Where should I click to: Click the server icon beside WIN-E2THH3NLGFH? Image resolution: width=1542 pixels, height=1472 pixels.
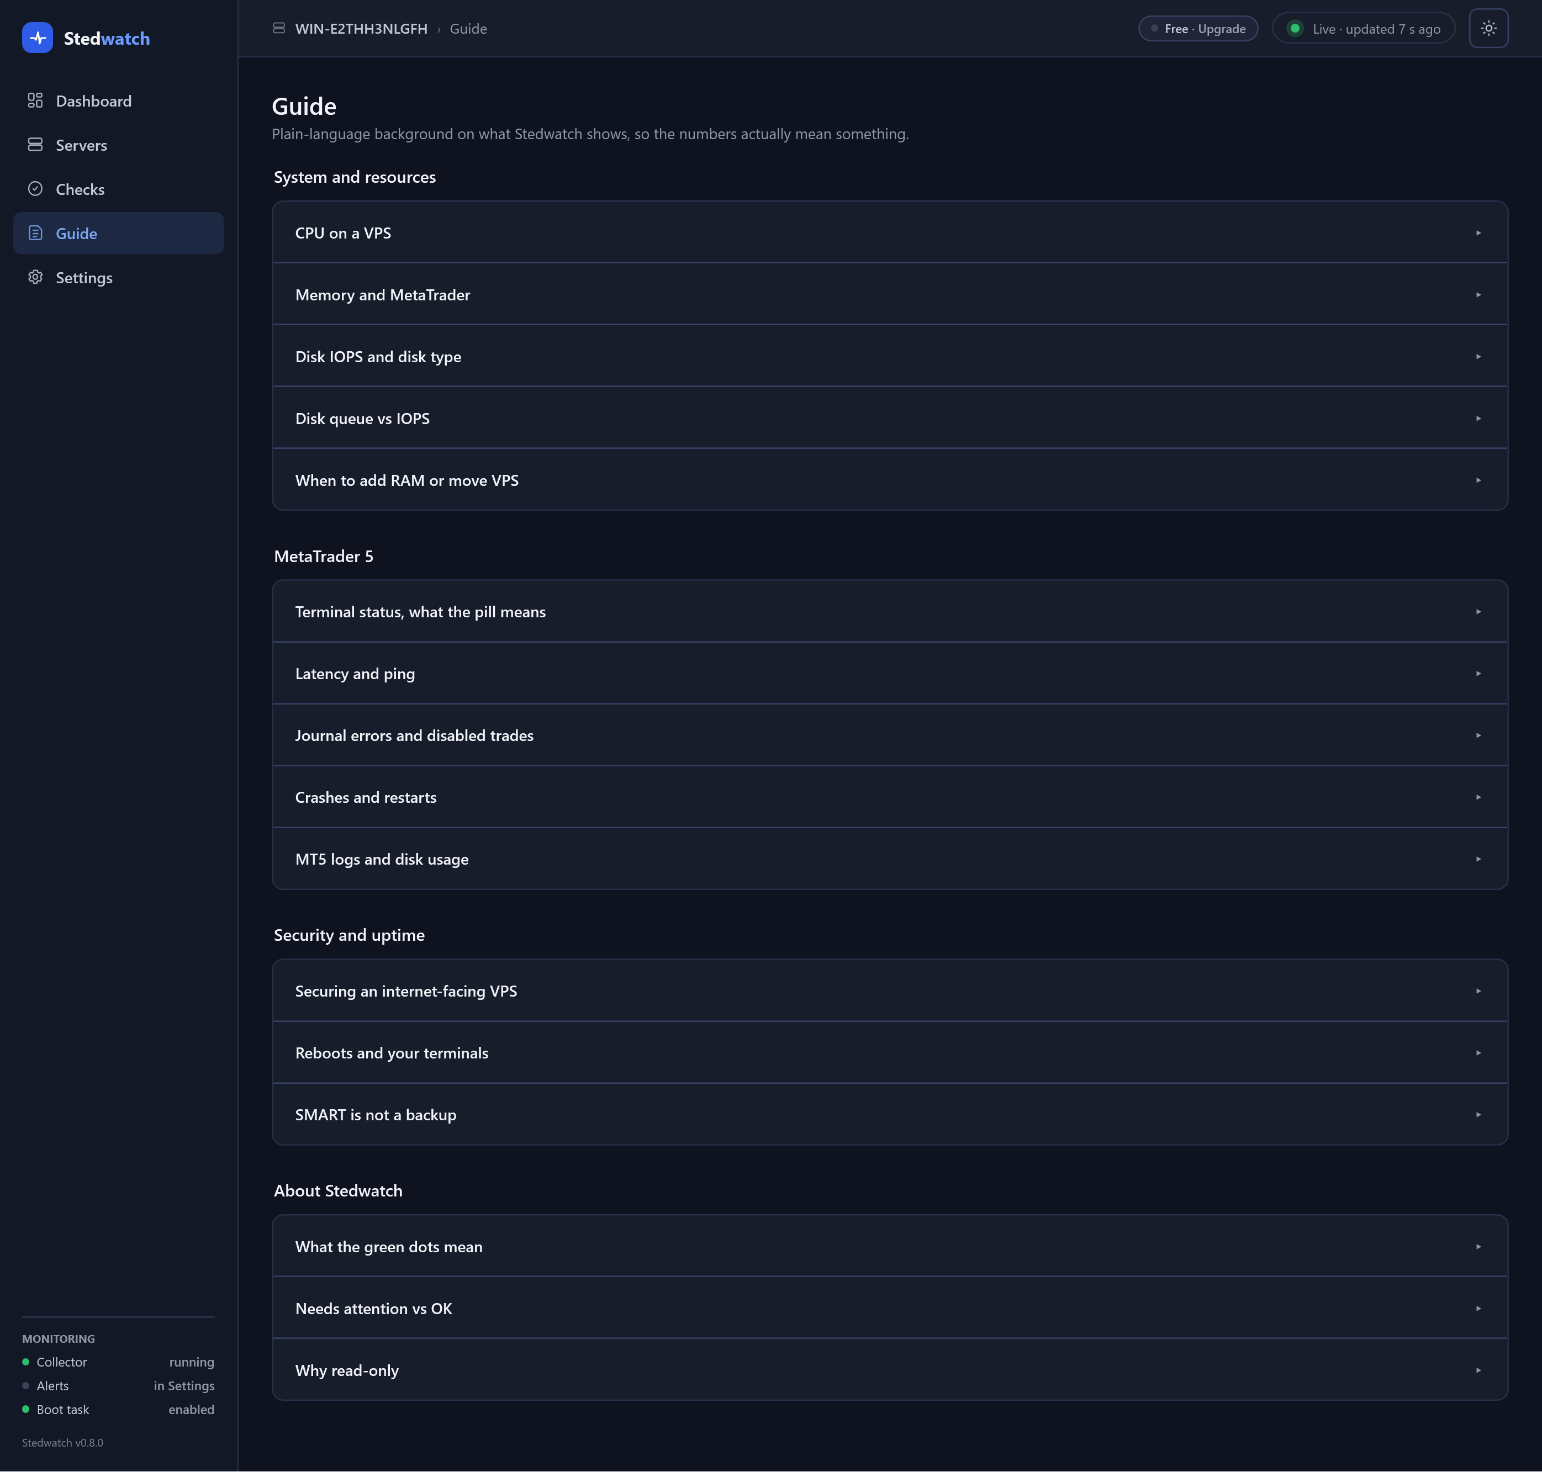pyautogui.click(x=278, y=28)
